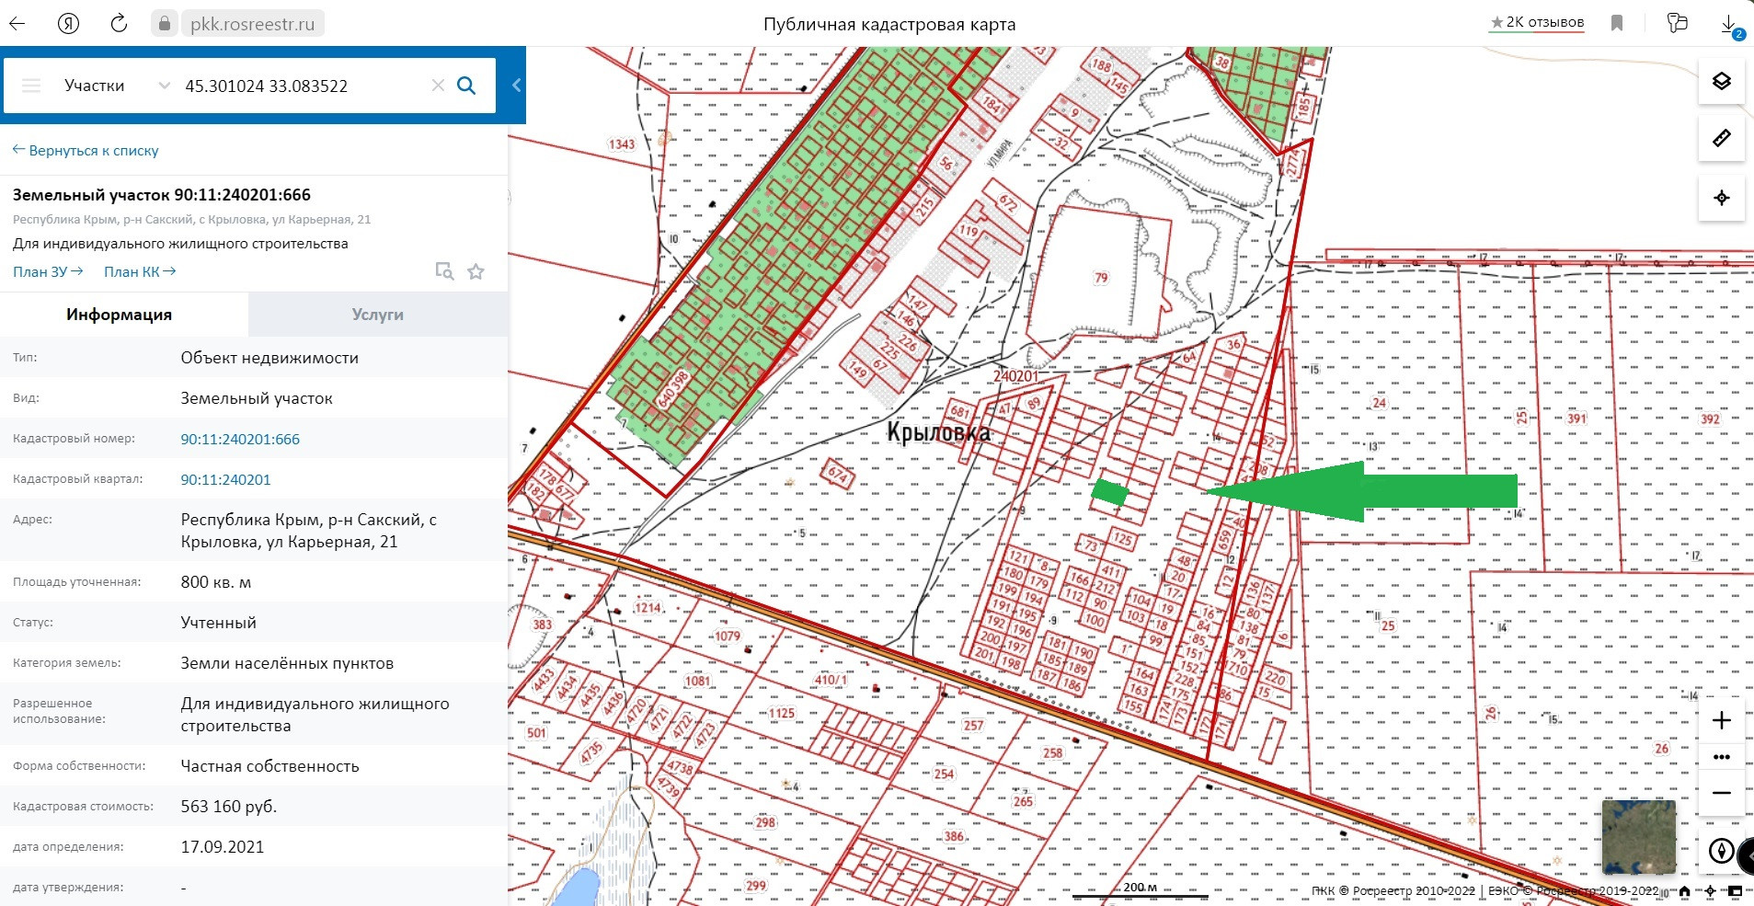Viewport: 1754px width, 906px height.
Task: Collapse the side panel with chevron
Action: point(516,86)
